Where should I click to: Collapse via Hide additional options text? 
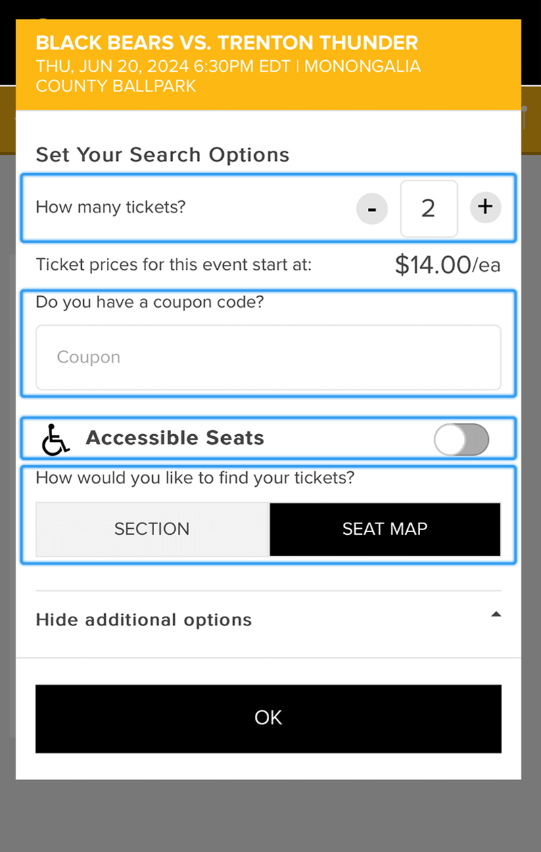(x=143, y=619)
